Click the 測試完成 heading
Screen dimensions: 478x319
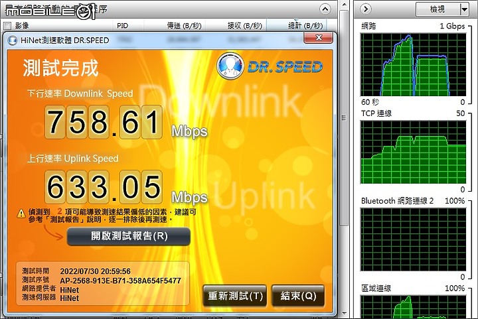point(60,68)
